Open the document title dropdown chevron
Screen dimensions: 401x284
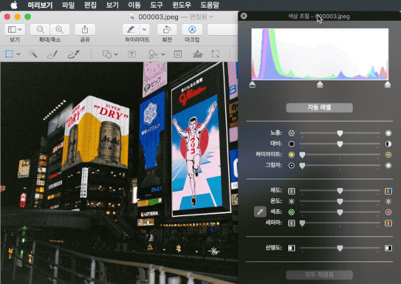pos(211,17)
